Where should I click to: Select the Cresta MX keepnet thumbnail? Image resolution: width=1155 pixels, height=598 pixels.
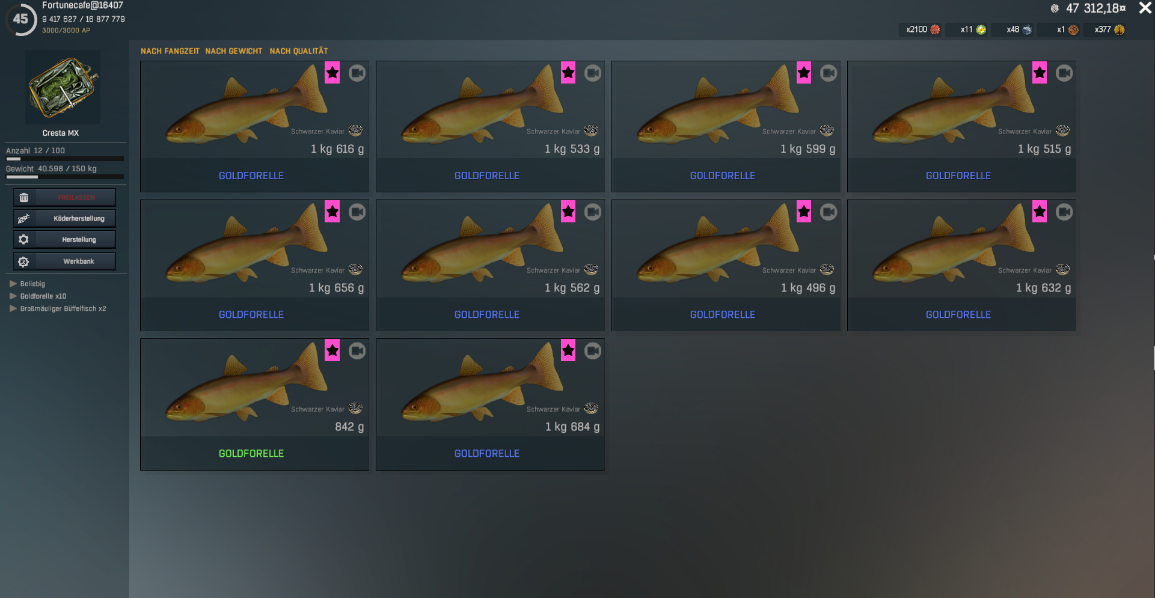click(63, 88)
